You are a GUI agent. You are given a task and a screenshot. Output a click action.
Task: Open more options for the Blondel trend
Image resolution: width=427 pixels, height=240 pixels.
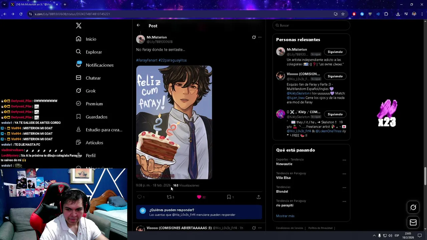click(344, 188)
